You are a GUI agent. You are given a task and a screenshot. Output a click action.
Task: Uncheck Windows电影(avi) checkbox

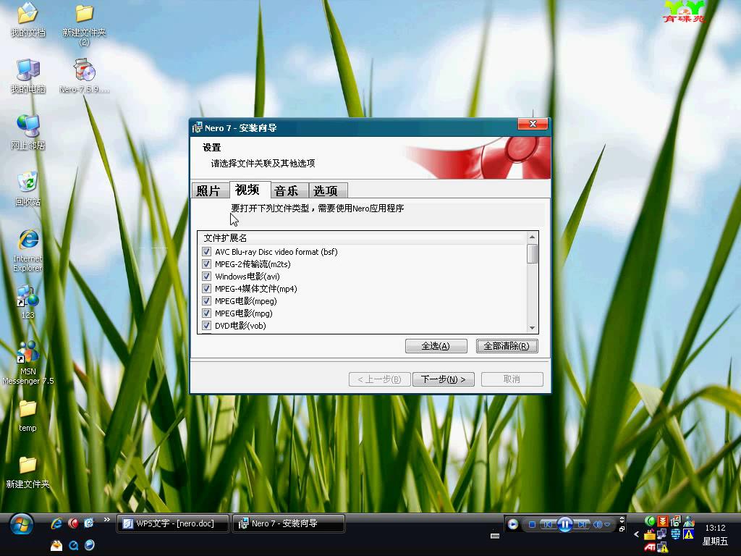pyautogui.click(x=206, y=276)
